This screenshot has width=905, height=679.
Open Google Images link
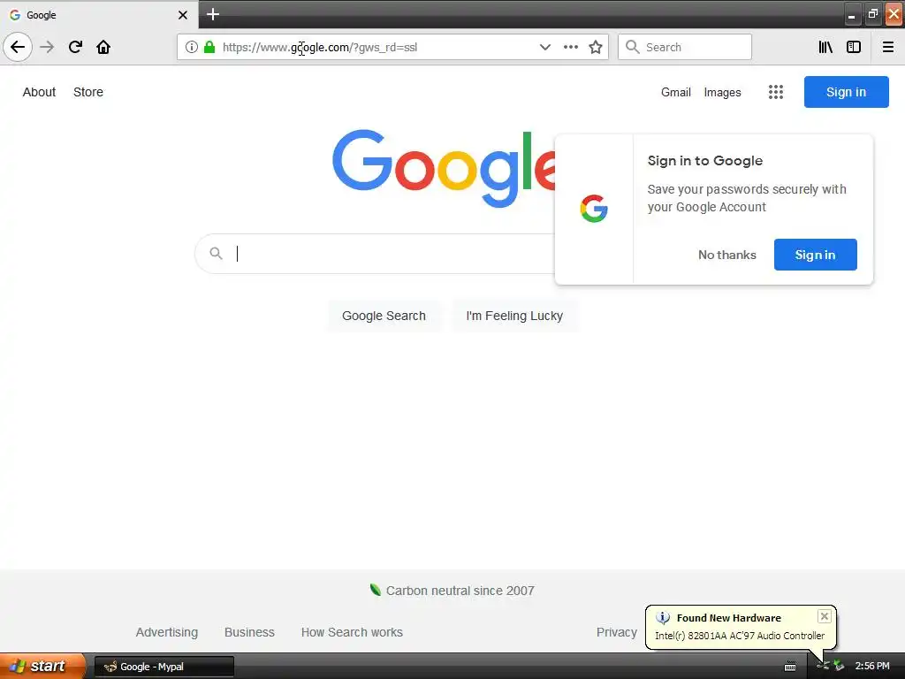[x=723, y=92]
